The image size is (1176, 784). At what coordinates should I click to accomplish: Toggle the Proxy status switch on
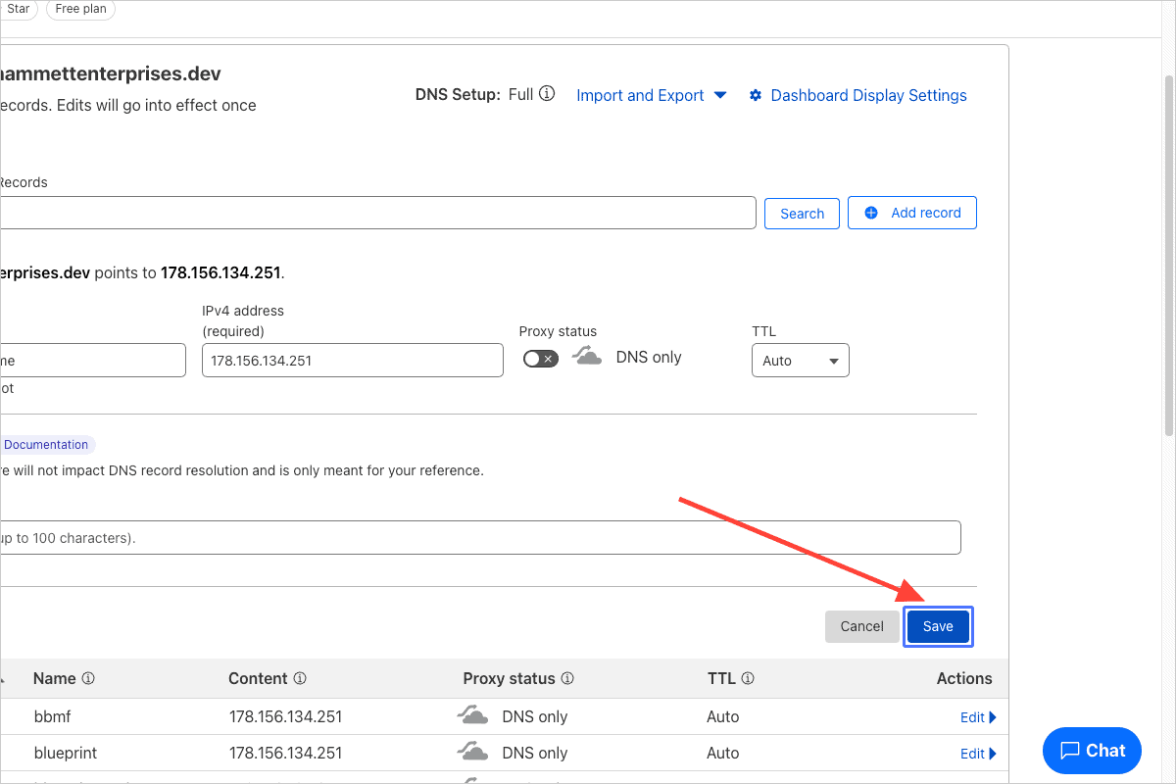point(540,359)
